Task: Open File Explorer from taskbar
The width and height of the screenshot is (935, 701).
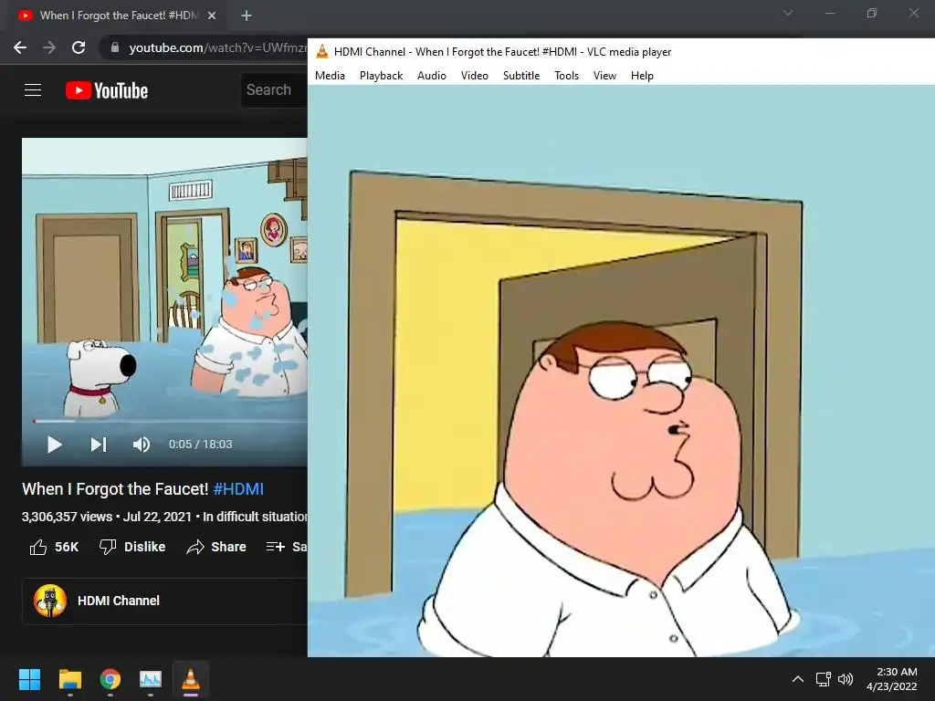Action: click(70, 679)
